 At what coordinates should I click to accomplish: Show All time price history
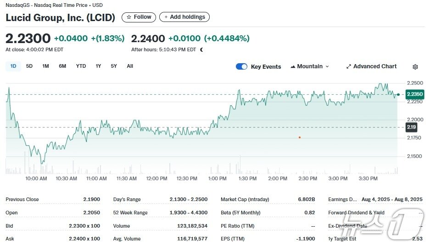[x=130, y=66]
